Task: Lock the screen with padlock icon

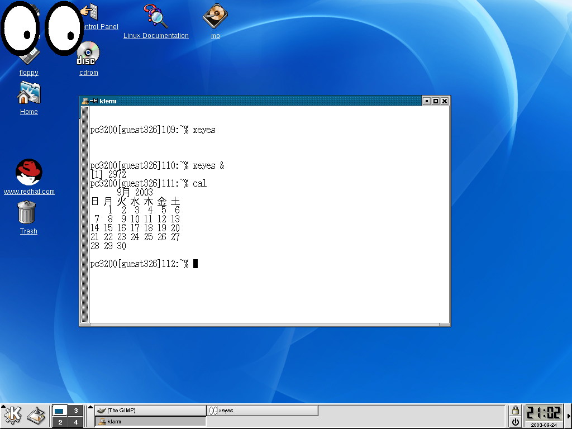Action: [x=515, y=411]
